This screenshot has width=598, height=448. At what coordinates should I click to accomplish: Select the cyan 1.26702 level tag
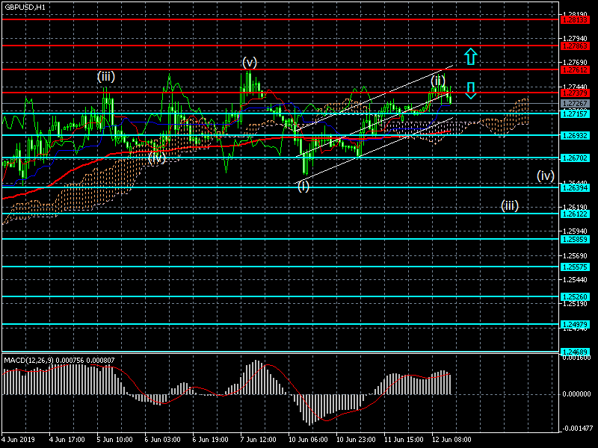coord(574,158)
